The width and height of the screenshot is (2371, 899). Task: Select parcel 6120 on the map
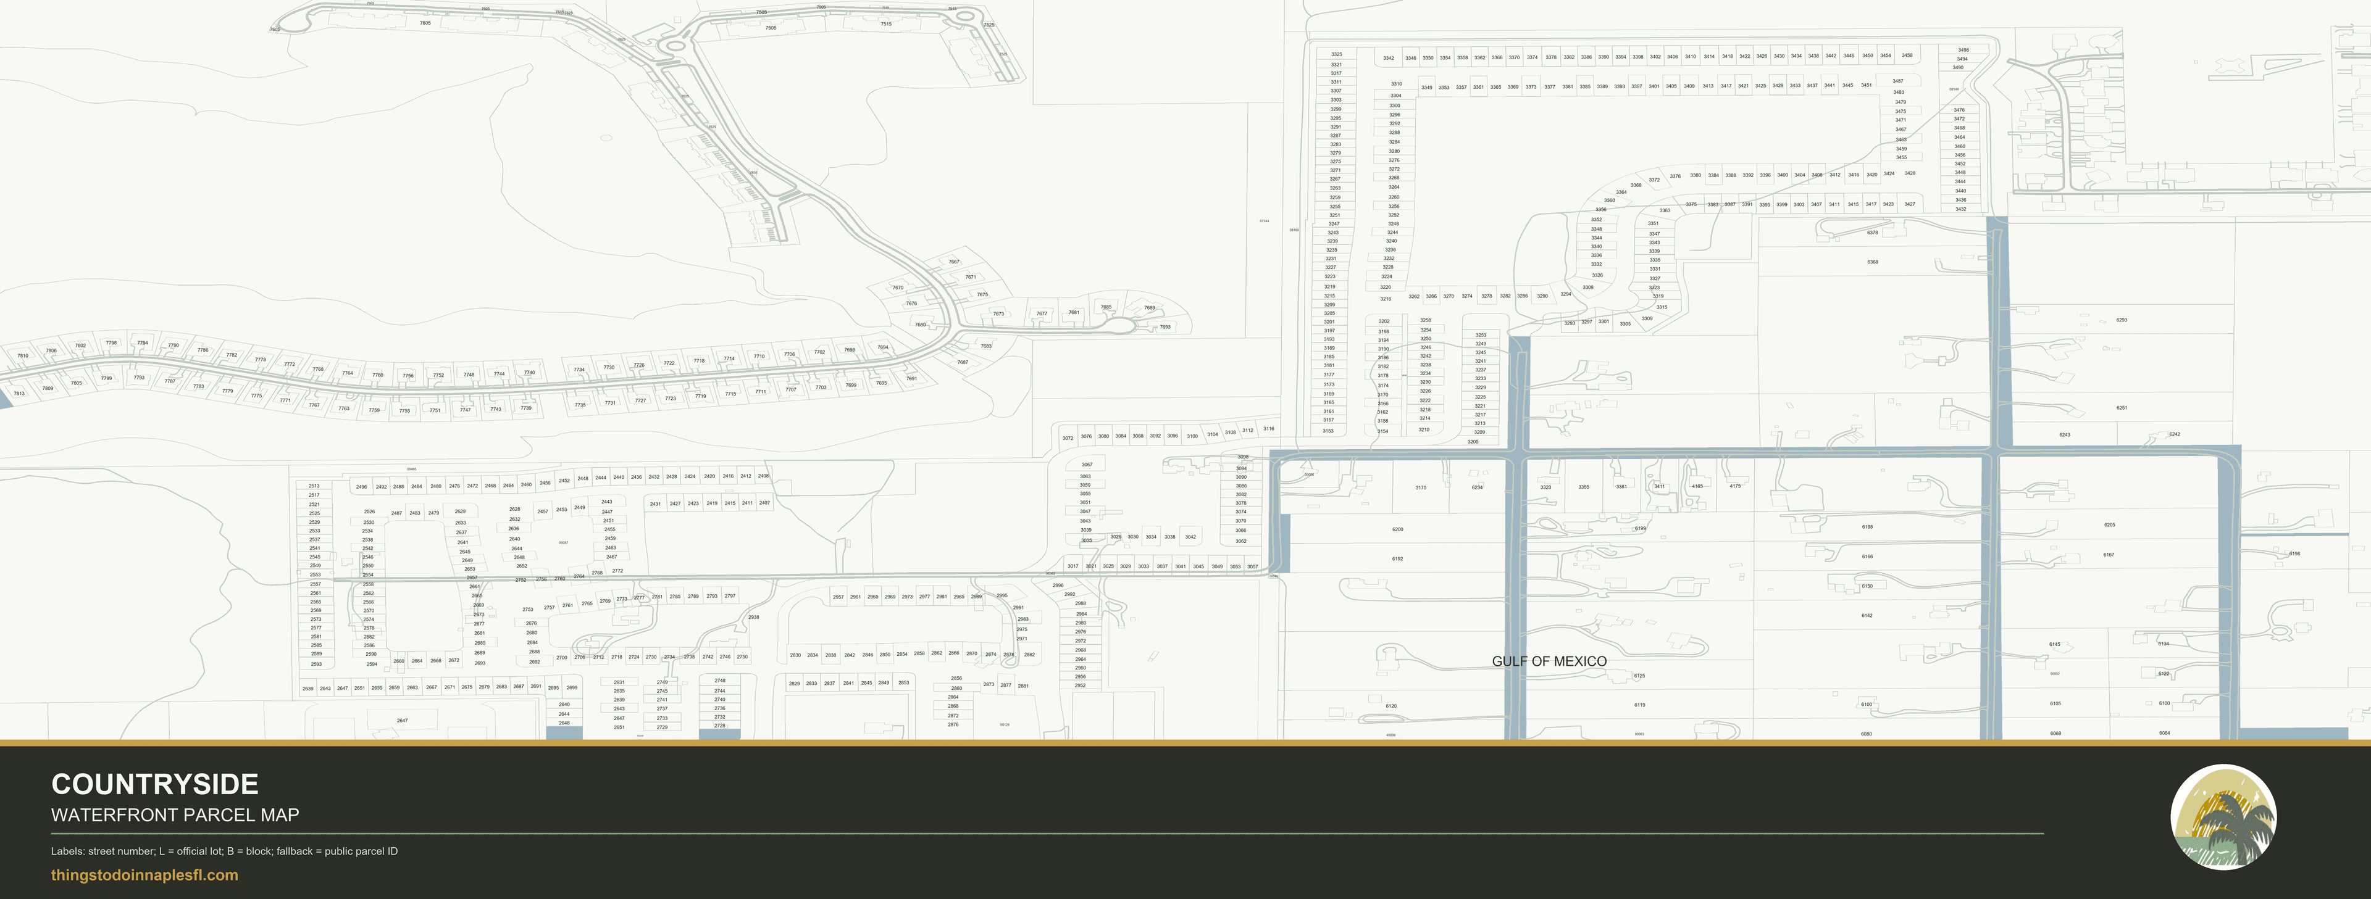[1390, 706]
